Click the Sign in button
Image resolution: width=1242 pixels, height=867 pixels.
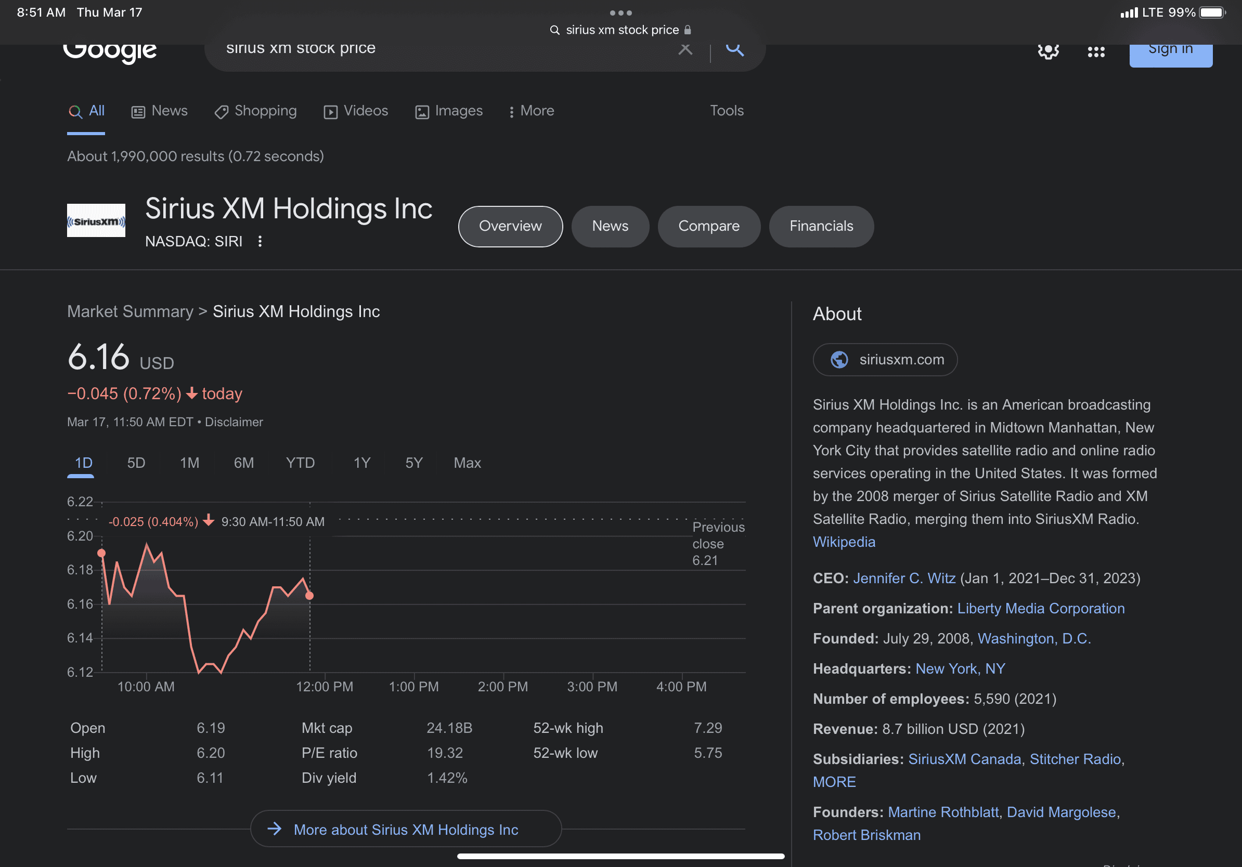pos(1171,55)
